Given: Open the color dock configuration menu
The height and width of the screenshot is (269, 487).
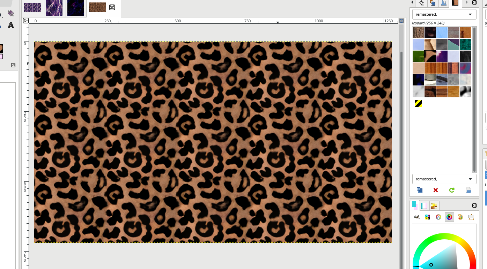Looking at the screenshot, I should tap(474, 206).
